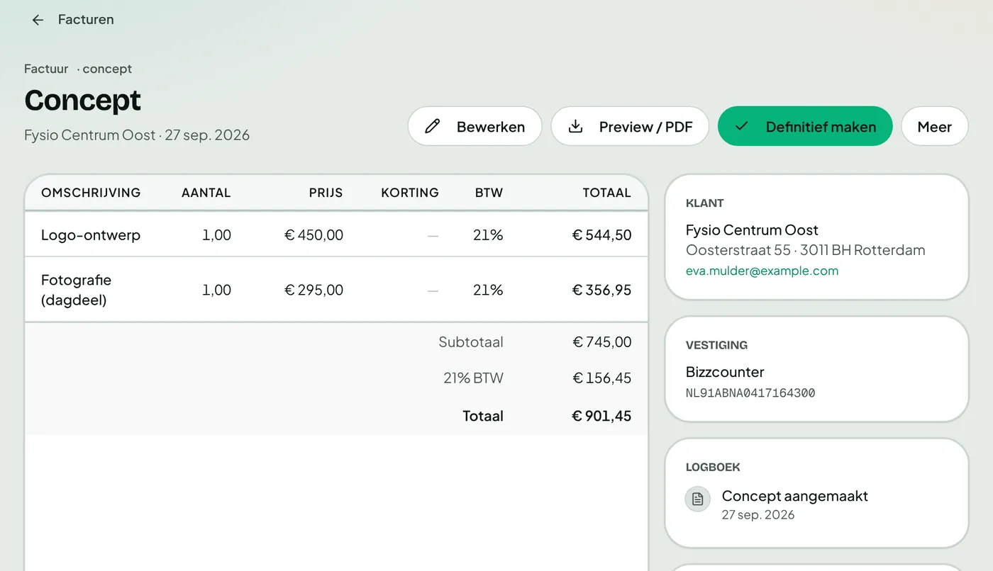Viewport: 993px width, 571px height.
Task: Click the 27 sep. 2026 log date
Action: pyautogui.click(x=758, y=515)
